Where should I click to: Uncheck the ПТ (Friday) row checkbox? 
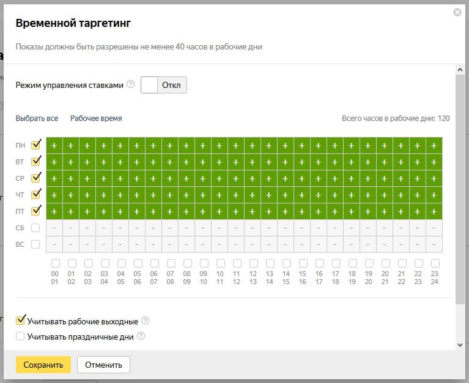35,211
